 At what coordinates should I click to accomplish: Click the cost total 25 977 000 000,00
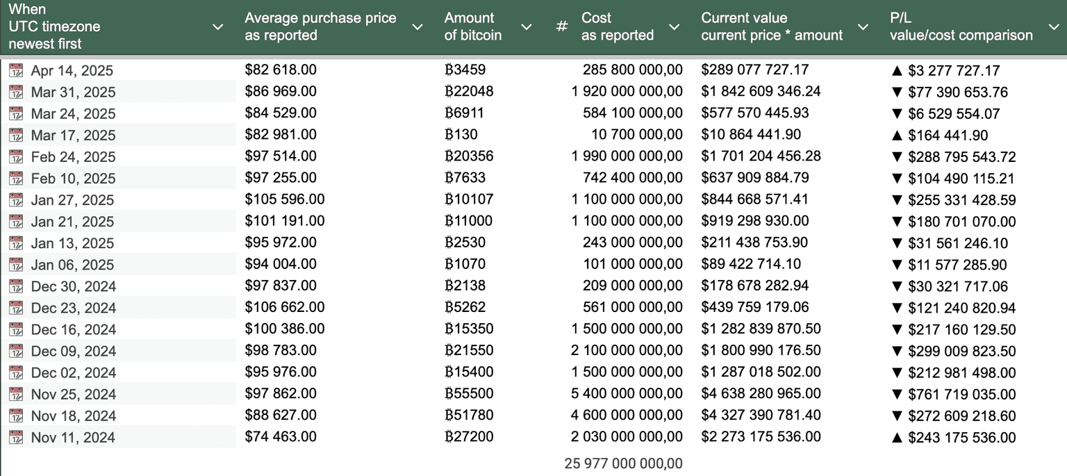(623, 463)
